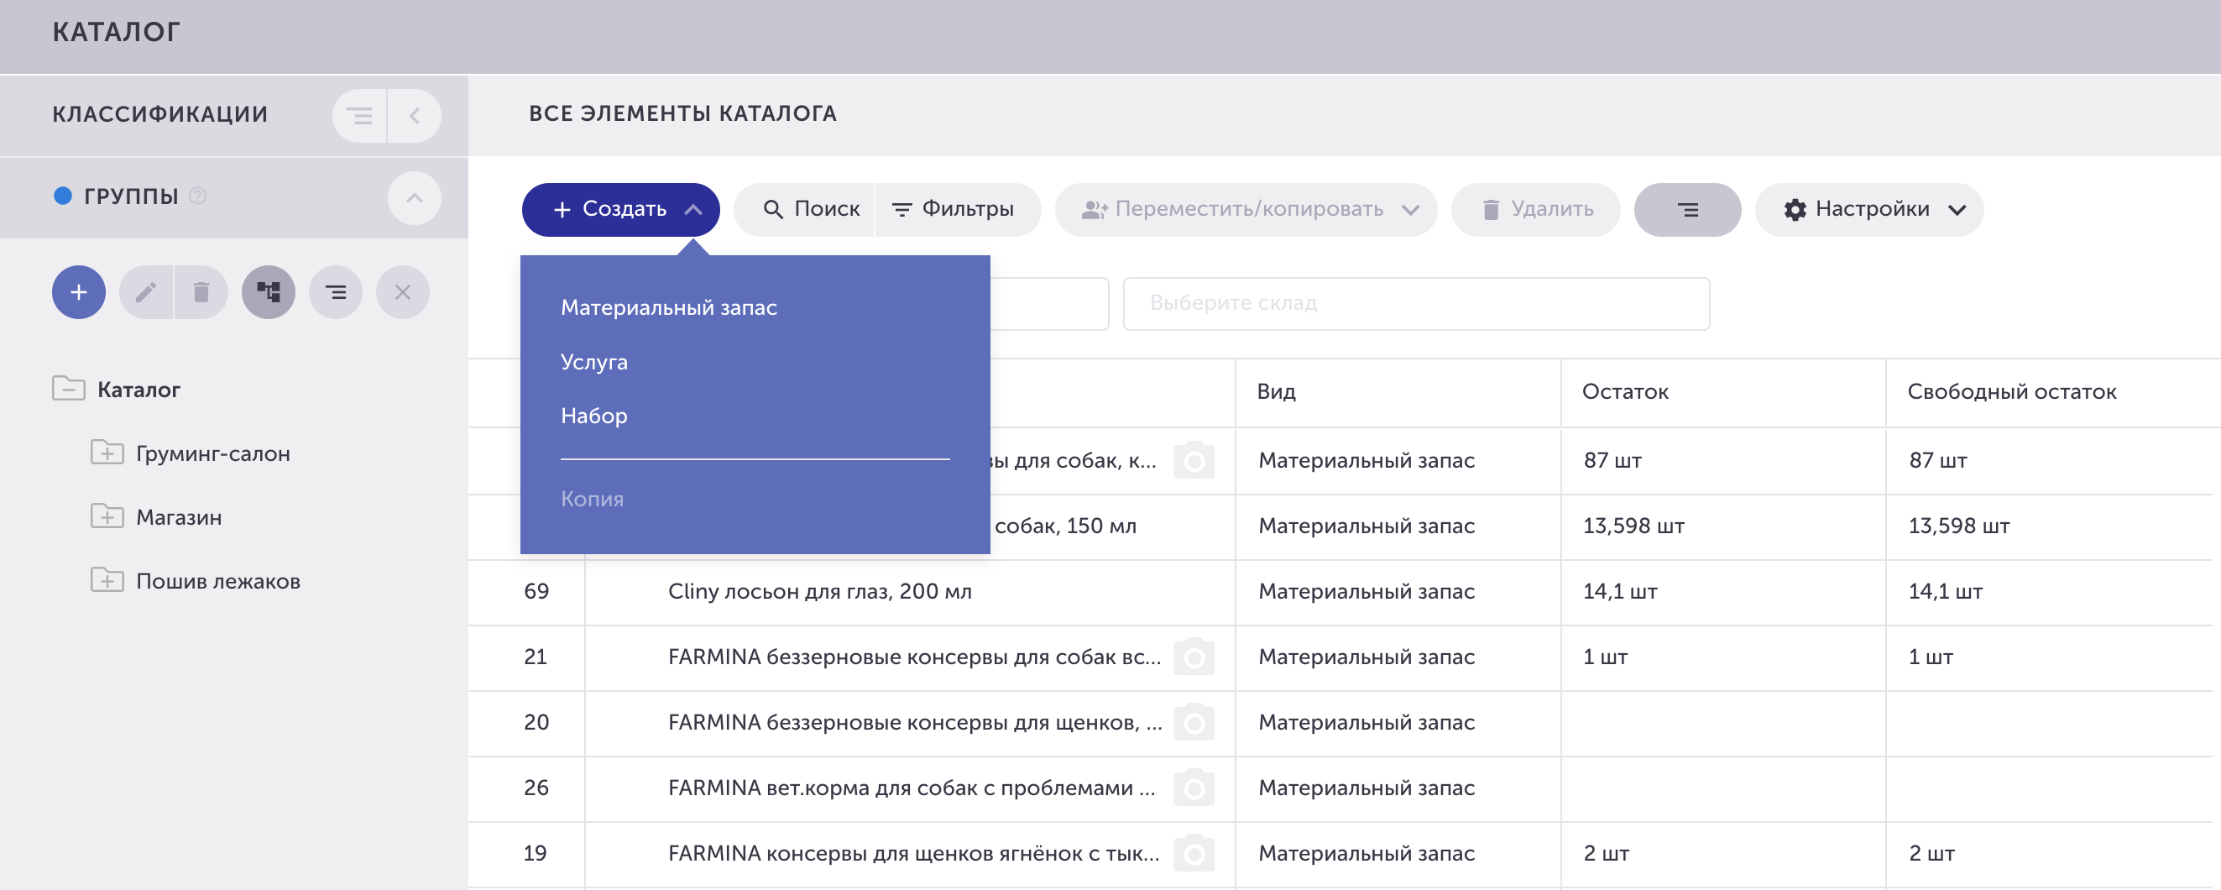Image resolution: width=2221 pixels, height=890 pixels.
Task: Click camera icon in row 21 FARMINA
Action: coord(1194,657)
